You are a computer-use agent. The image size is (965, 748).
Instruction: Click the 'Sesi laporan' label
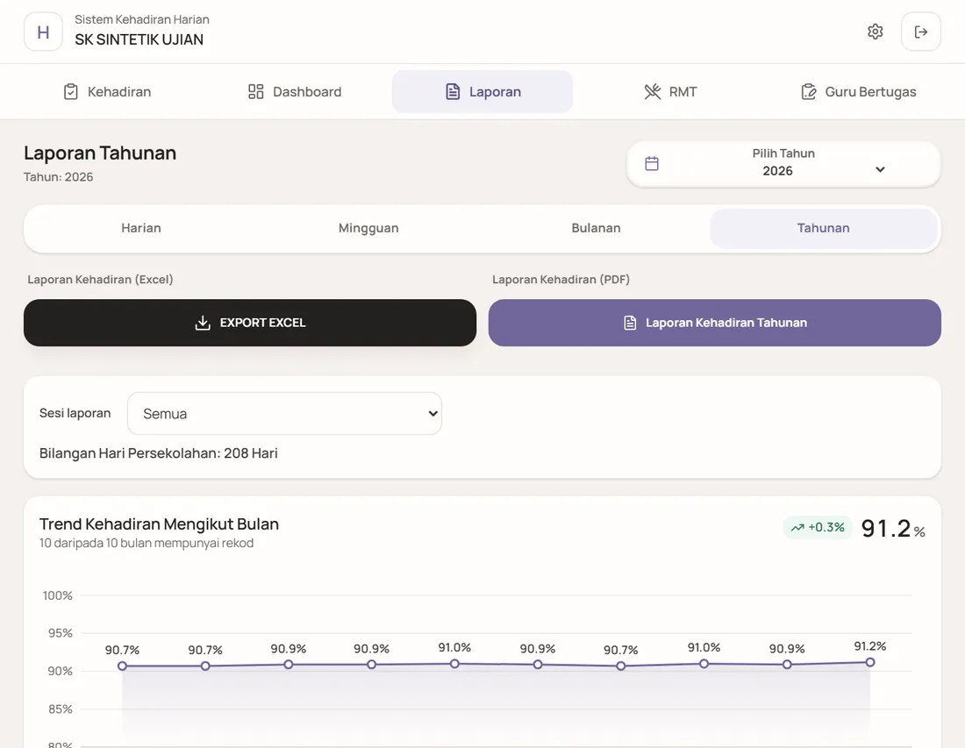point(75,413)
